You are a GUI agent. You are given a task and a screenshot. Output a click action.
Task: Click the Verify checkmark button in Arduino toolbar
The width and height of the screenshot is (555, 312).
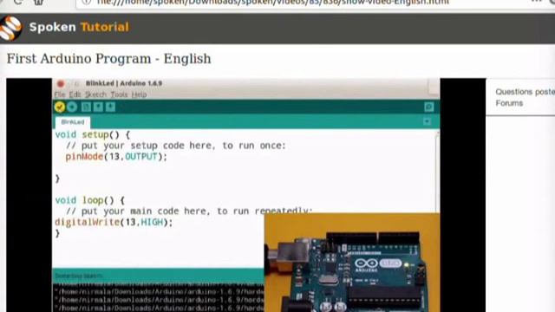click(x=60, y=107)
